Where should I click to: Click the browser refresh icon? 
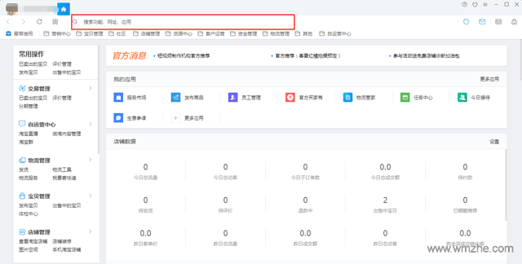pyautogui.click(x=39, y=22)
